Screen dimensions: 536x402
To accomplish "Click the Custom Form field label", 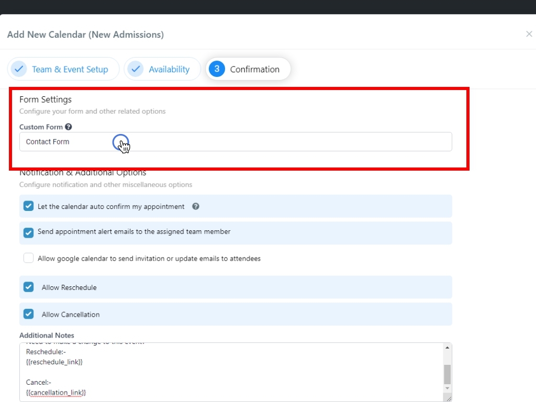I will [41, 127].
